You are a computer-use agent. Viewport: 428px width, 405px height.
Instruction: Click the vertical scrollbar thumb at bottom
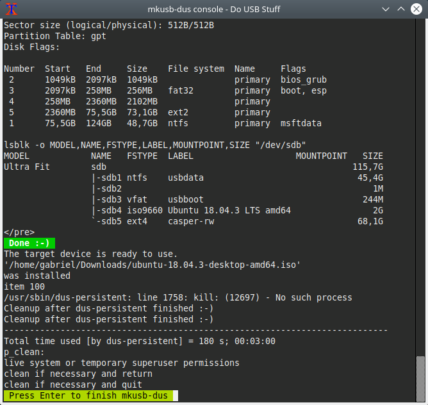click(420, 379)
